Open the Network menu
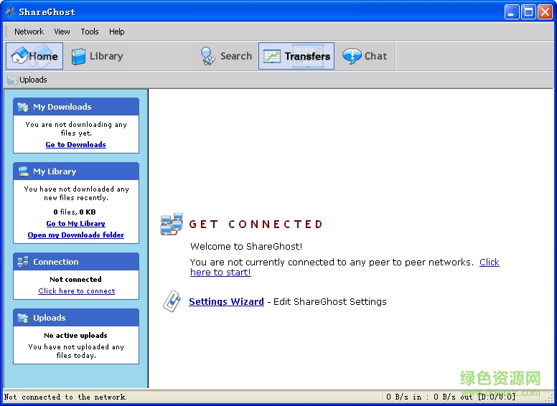The height and width of the screenshot is (406, 557). (29, 32)
